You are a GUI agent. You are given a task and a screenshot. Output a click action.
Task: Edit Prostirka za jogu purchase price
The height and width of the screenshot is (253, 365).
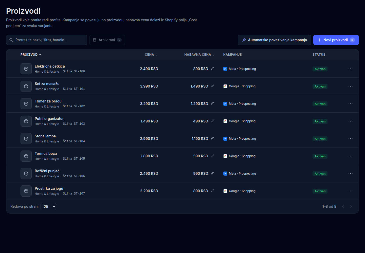coord(212,191)
